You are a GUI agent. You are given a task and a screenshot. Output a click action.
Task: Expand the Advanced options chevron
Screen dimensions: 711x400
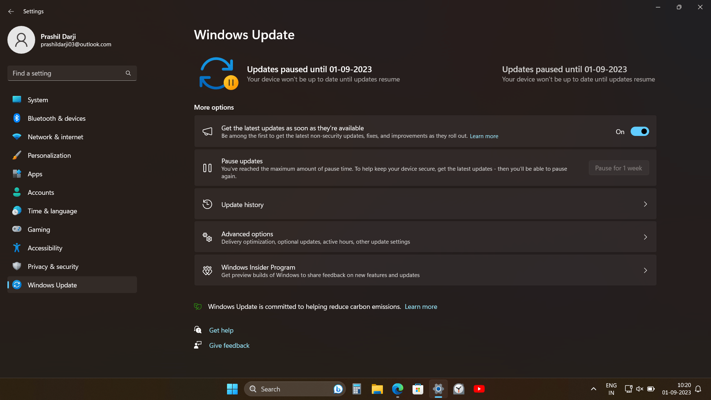[645, 237]
